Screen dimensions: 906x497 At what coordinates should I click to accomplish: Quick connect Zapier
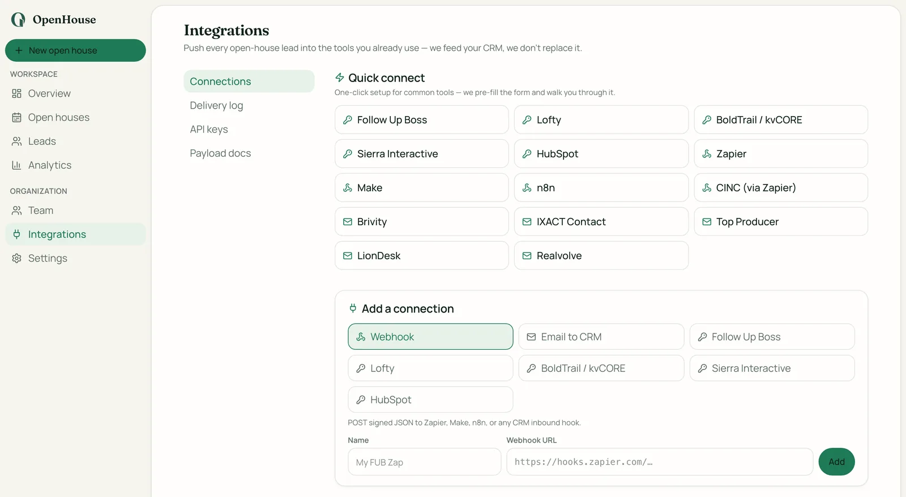click(x=781, y=154)
